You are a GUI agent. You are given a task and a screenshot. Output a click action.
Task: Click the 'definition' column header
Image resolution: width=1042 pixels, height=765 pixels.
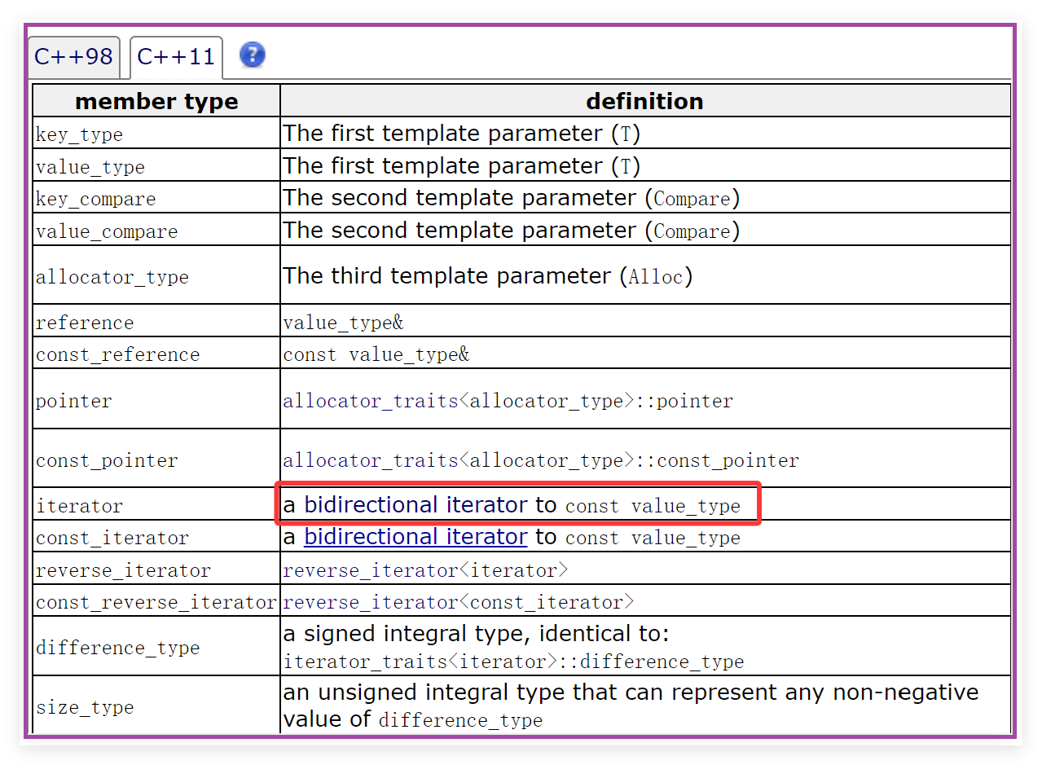[645, 101]
